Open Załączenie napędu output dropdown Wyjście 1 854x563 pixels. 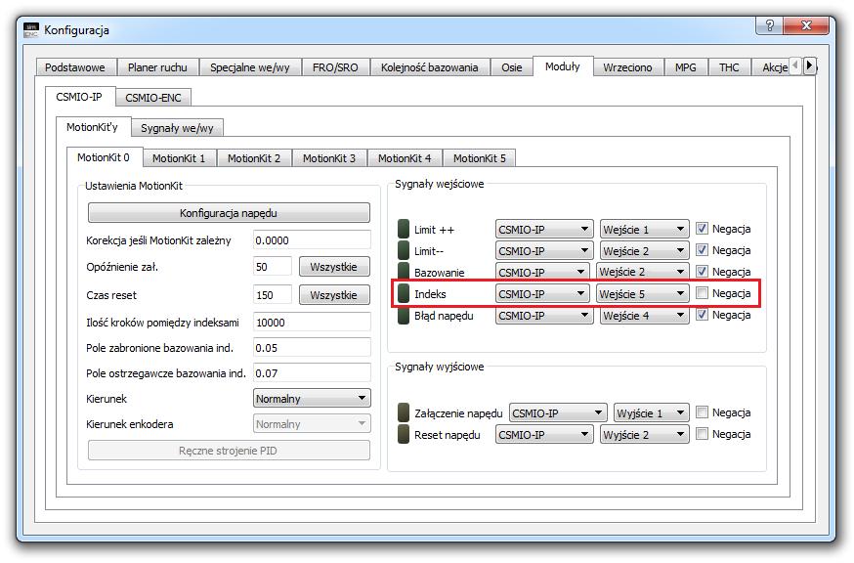tap(651, 412)
